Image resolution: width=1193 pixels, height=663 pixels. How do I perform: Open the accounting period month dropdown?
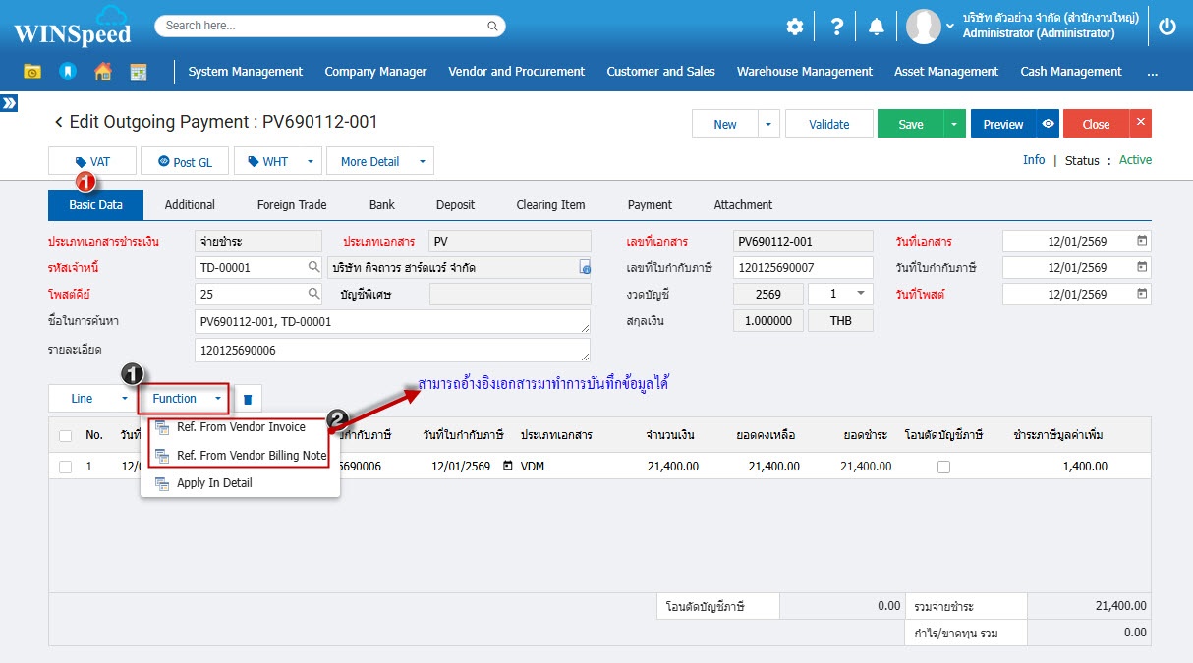(x=861, y=294)
